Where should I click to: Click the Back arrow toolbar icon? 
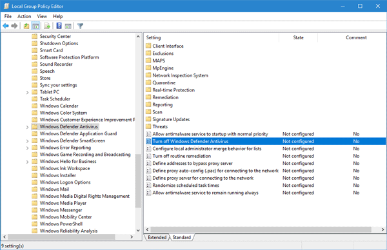(6, 26)
